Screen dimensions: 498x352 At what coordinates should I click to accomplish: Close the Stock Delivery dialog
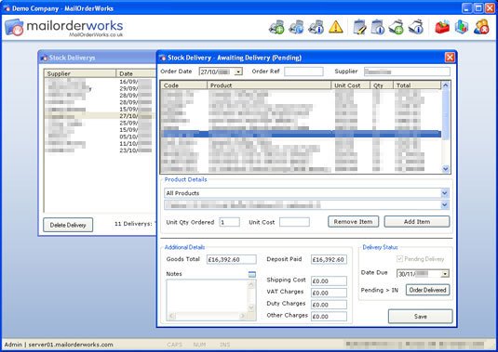pos(450,58)
